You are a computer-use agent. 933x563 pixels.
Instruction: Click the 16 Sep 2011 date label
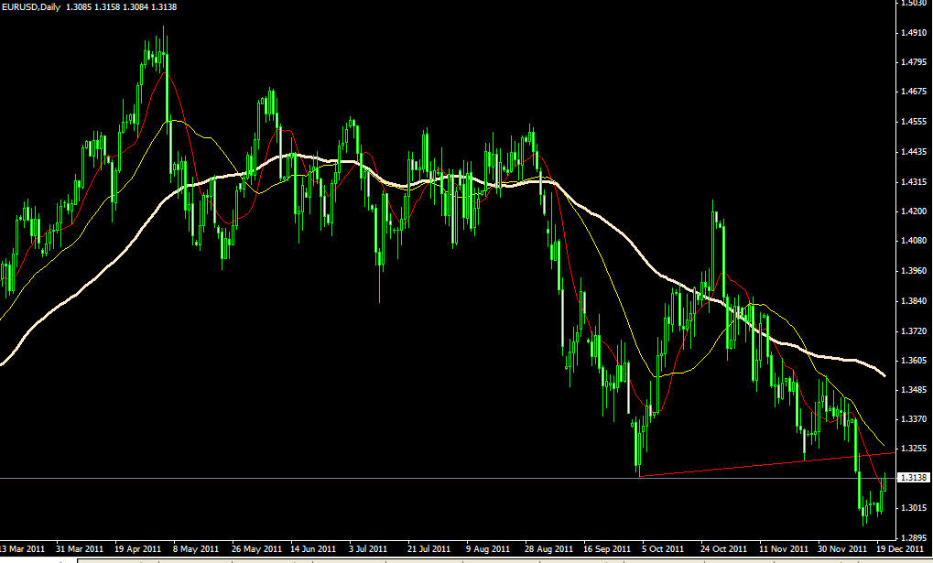point(607,548)
